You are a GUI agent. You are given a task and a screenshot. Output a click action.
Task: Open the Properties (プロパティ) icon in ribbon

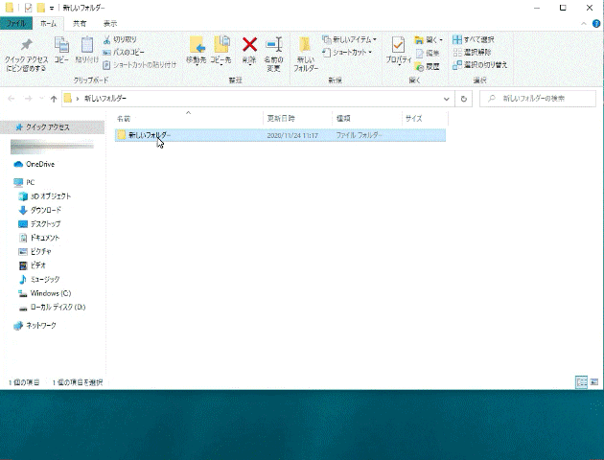pyautogui.click(x=398, y=50)
